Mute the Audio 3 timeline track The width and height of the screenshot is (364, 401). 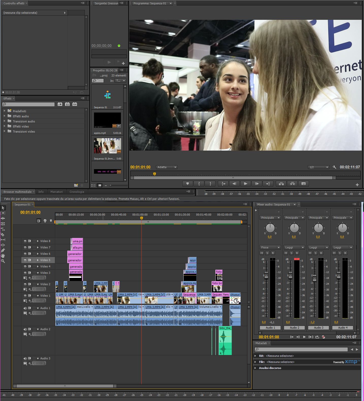[25, 358]
